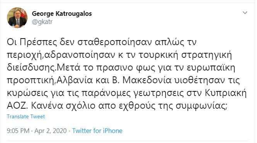The width and height of the screenshot is (257, 143).
Task: Click the acronym ΑΟΖ in the last line
Action: (x=17, y=106)
